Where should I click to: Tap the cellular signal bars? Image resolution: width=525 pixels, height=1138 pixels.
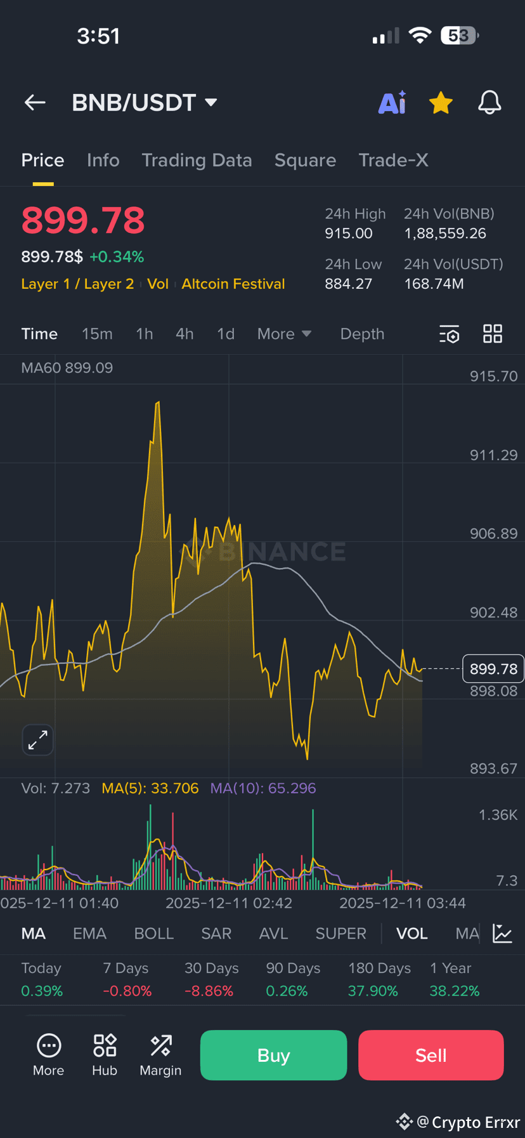click(x=386, y=36)
